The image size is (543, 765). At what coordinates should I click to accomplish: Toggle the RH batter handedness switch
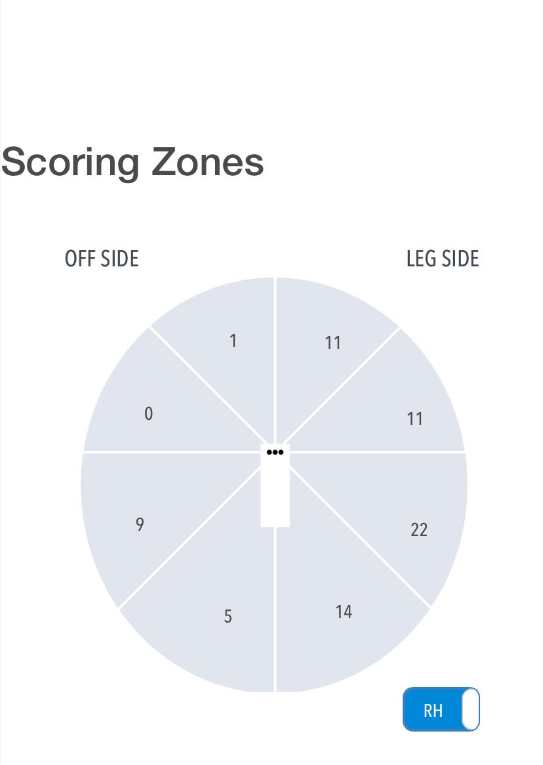[441, 709]
